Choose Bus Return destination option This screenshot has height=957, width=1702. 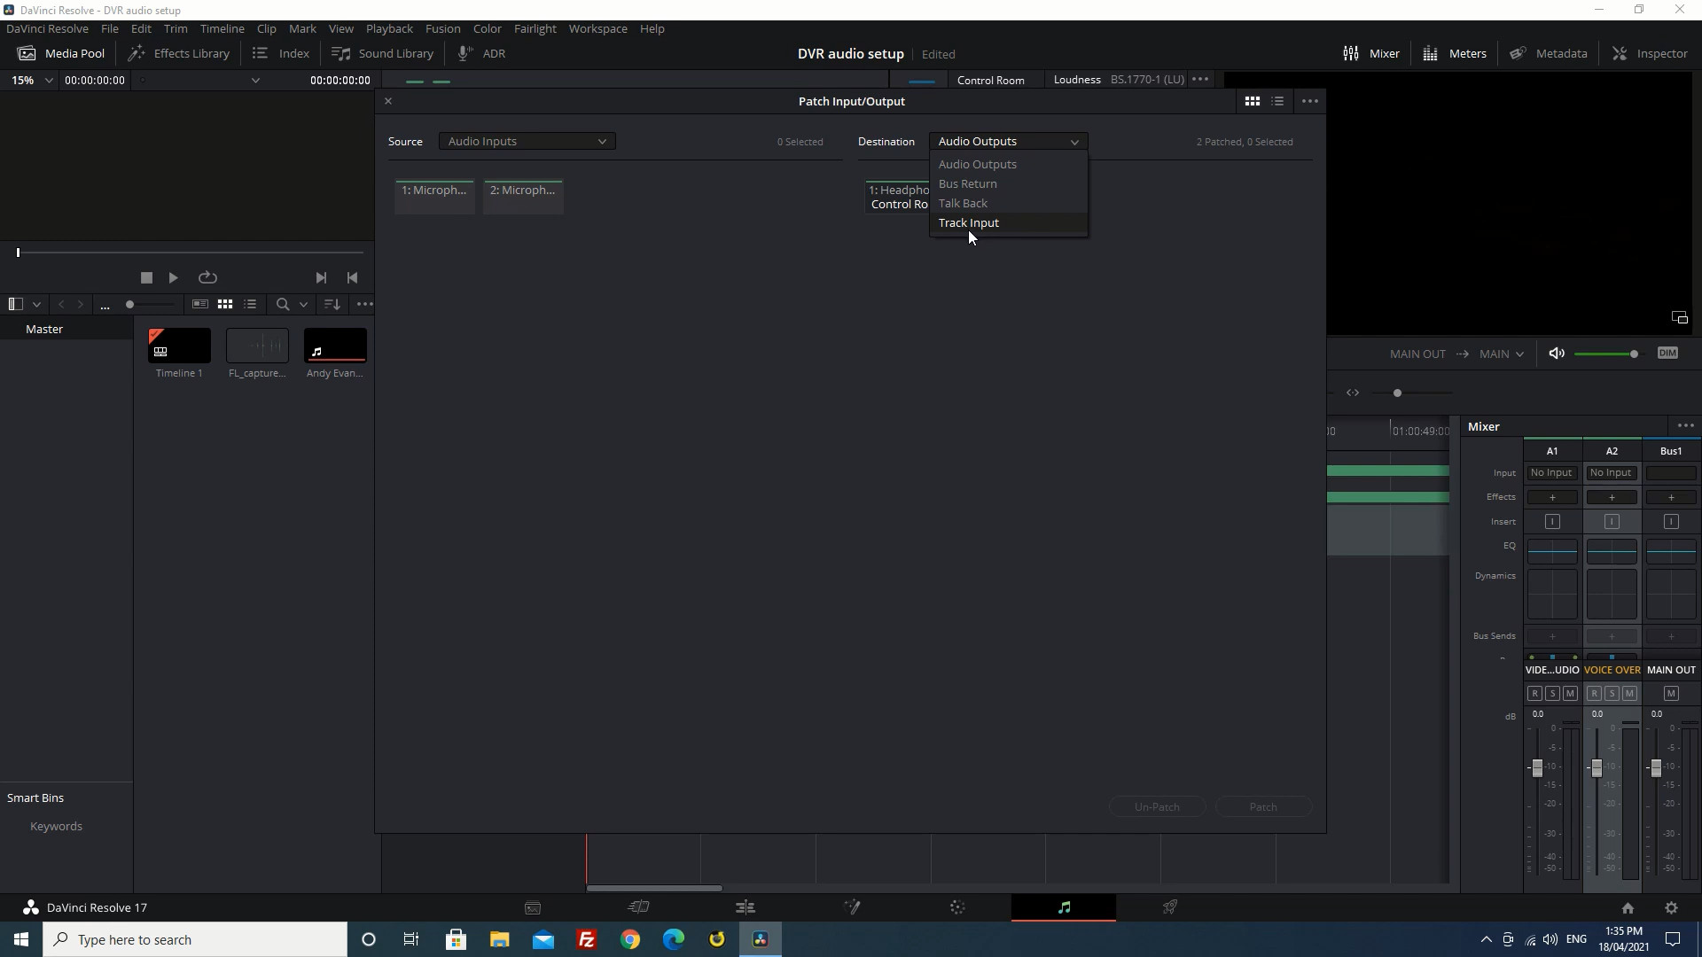click(x=1008, y=183)
